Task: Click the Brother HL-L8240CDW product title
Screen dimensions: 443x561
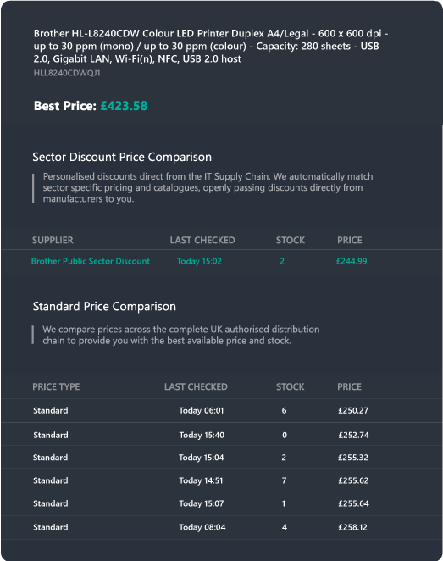Action: point(211,46)
